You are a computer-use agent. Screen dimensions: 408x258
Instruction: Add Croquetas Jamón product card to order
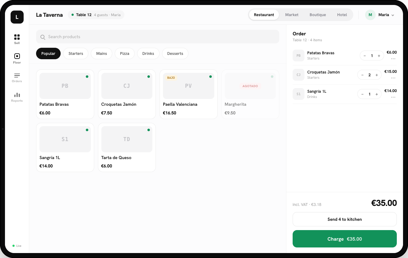tap(127, 94)
